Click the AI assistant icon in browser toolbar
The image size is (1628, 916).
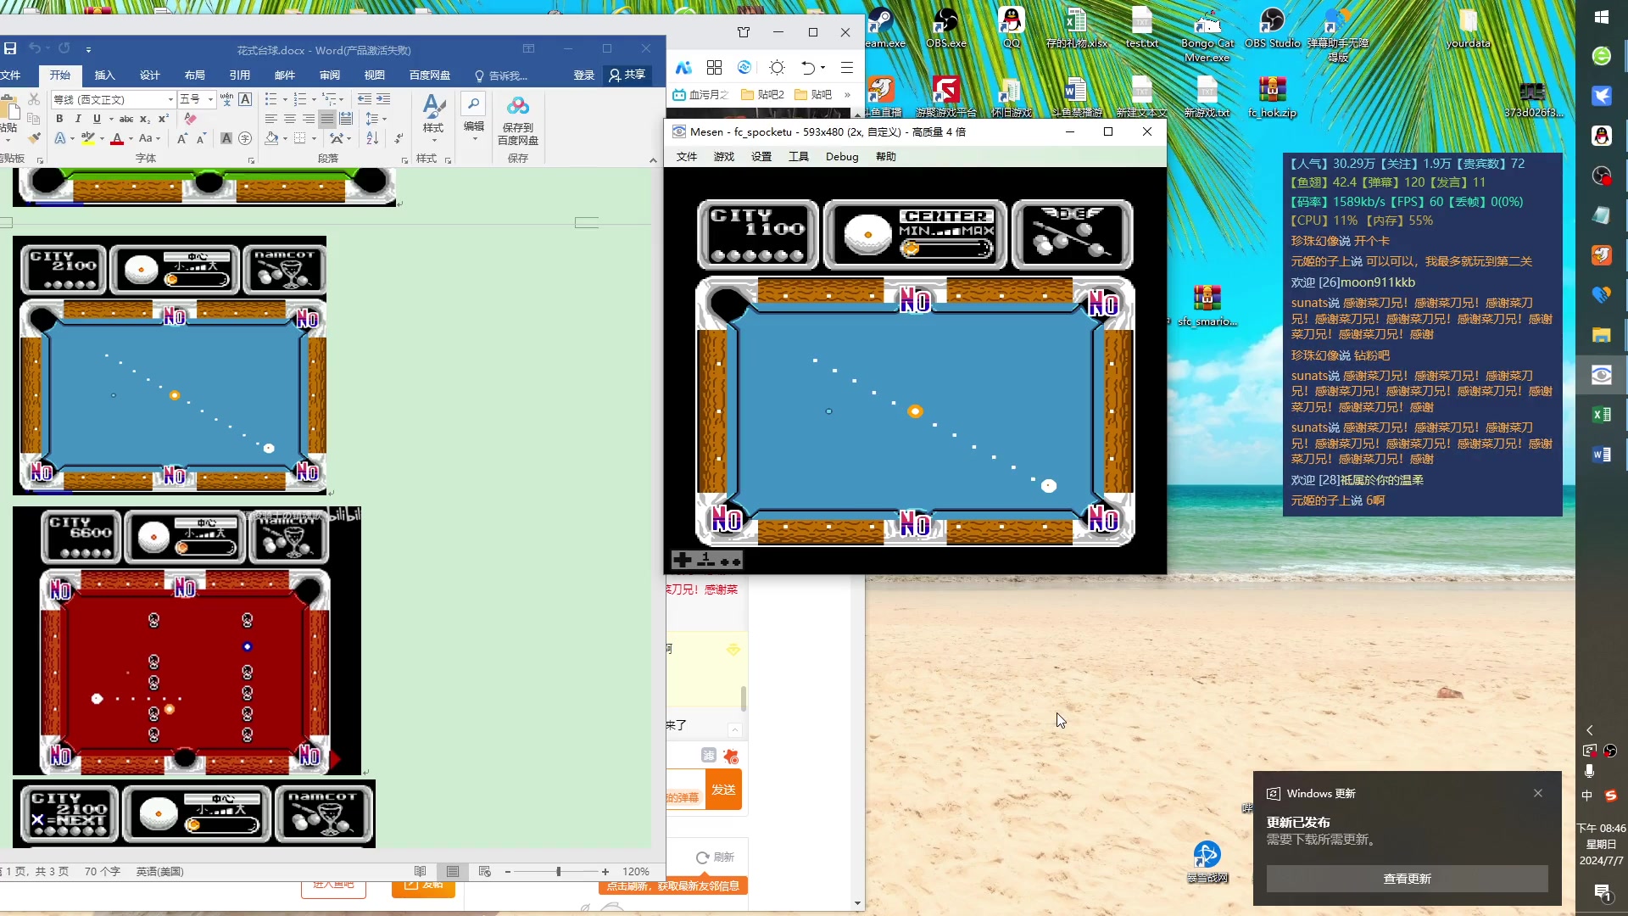tap(683, 67)
